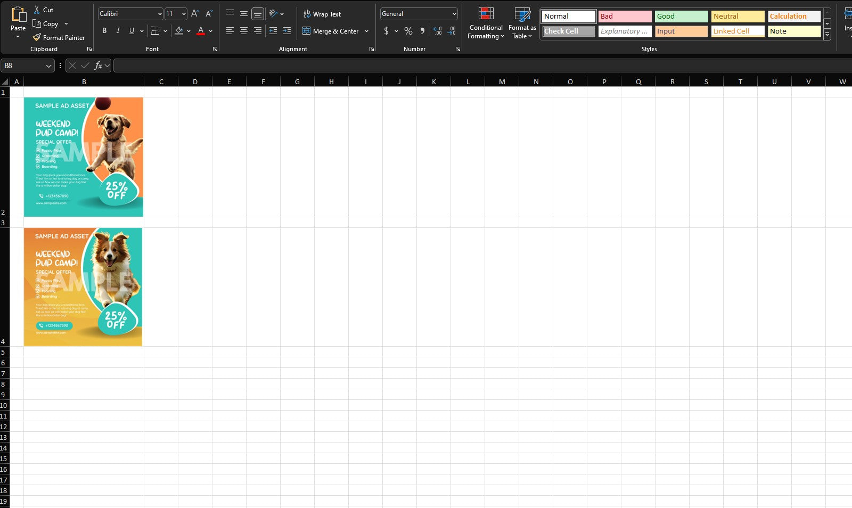Toggle Italic formatting
The width and height of the screenshot is (852, 508).
pos(118,31)
